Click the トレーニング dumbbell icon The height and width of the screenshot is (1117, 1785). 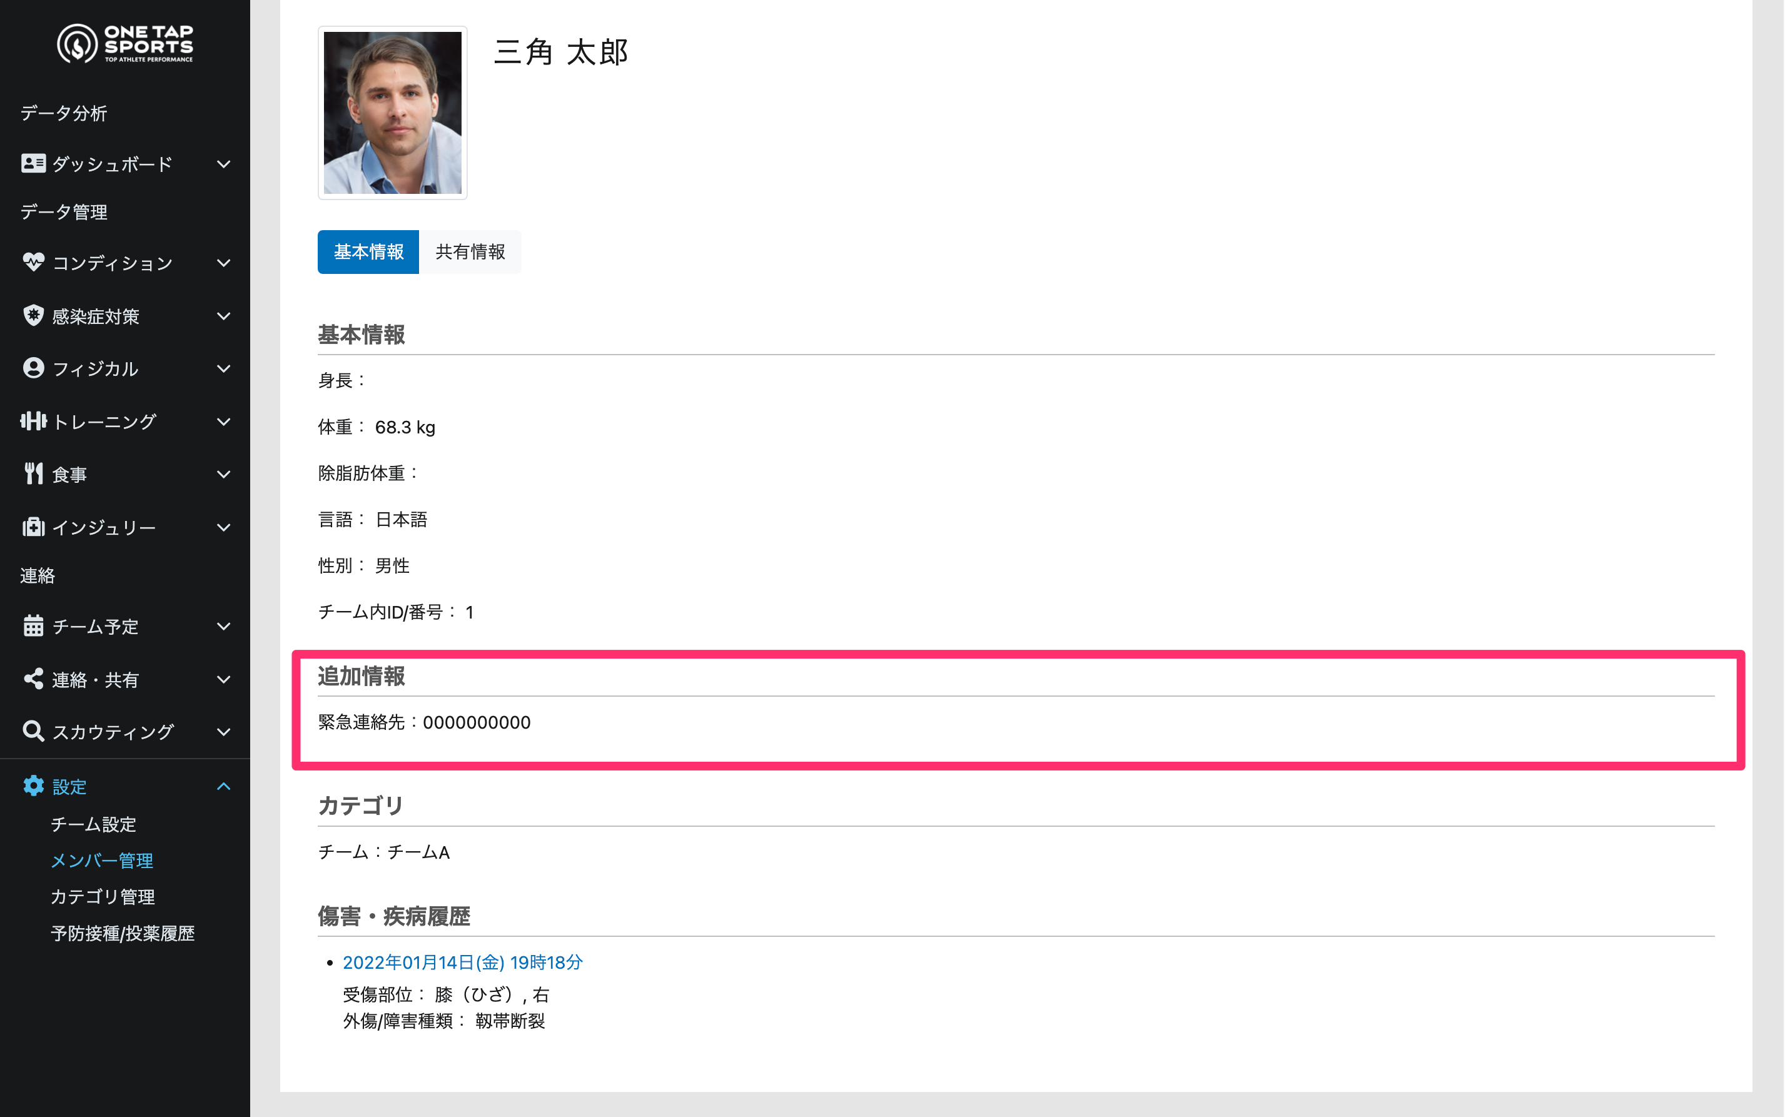click(33, 421)
